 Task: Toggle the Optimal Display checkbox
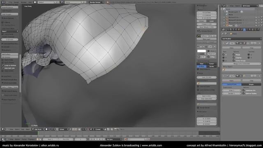(244, 93)
